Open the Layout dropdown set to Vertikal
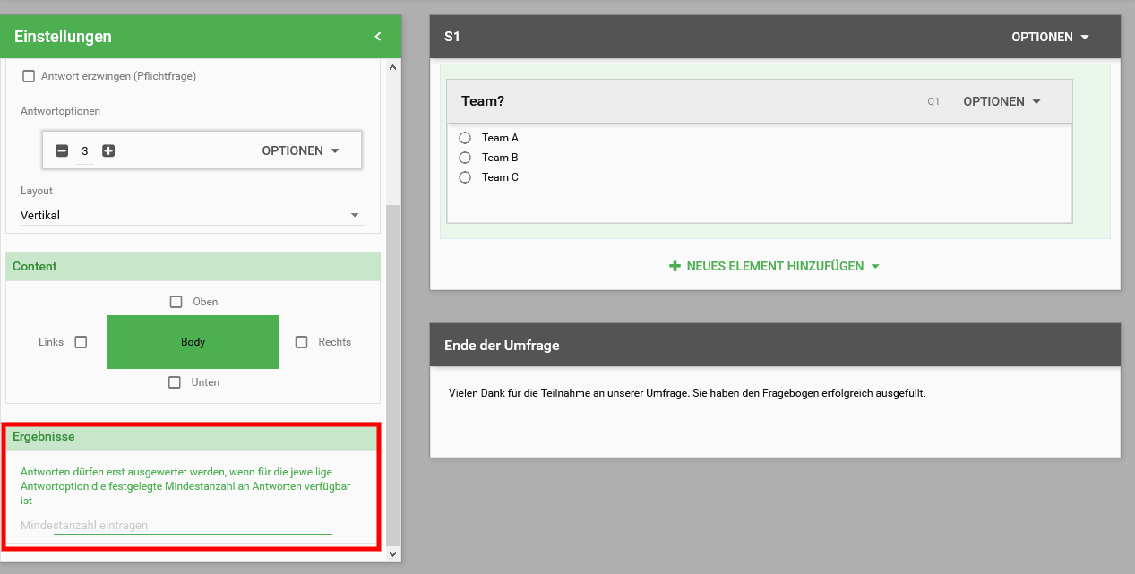Image resolution: width=1135 pixels, height=574 pixels. click(193, 215)
